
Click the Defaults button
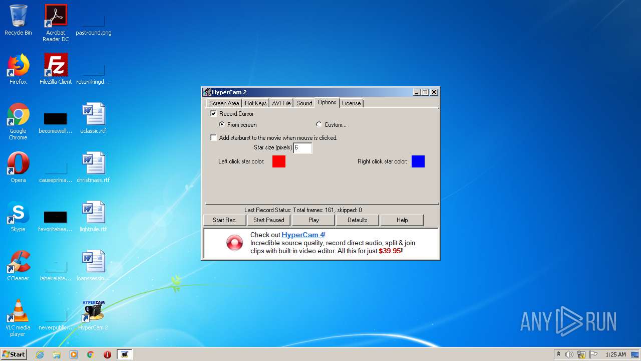[358, 220]
